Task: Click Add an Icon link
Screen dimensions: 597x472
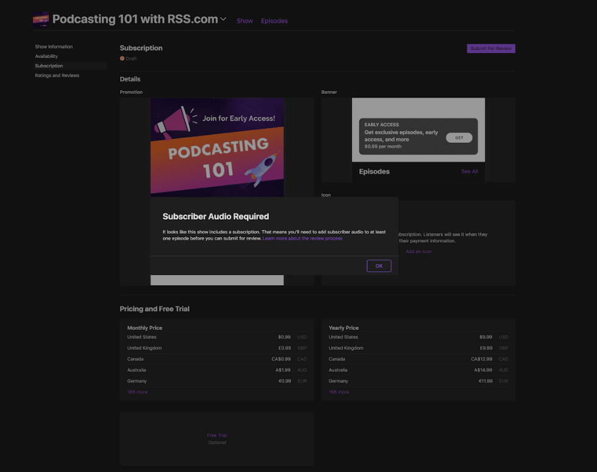Action: click(x=418, y=251)
